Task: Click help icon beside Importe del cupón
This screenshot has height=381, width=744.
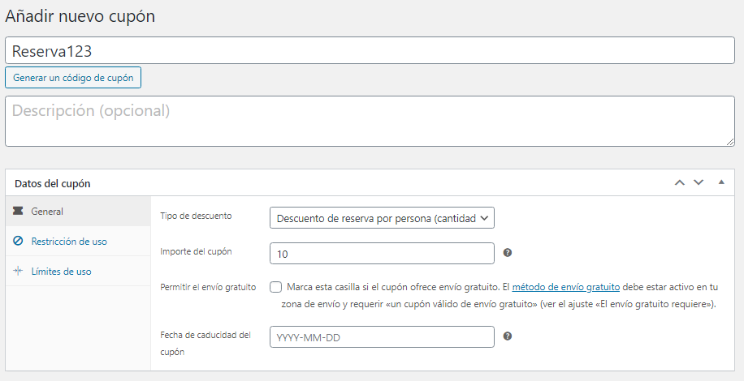Action: coord(507,253)
